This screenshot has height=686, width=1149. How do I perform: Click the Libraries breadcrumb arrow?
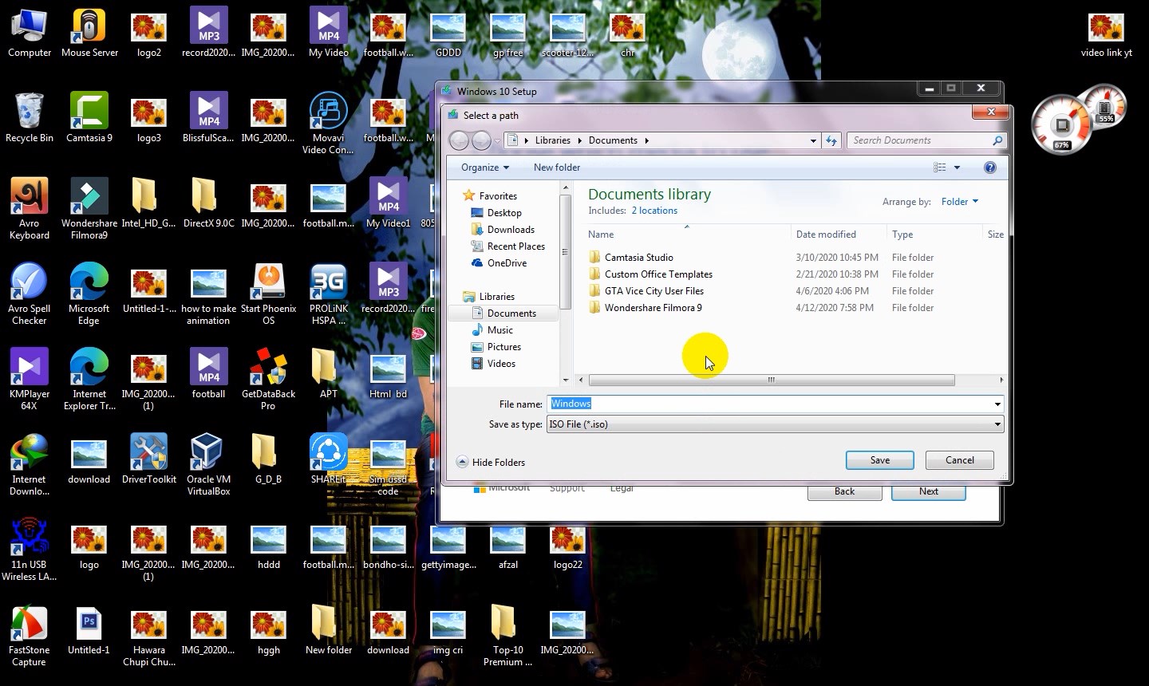click(x=580, y=140)
